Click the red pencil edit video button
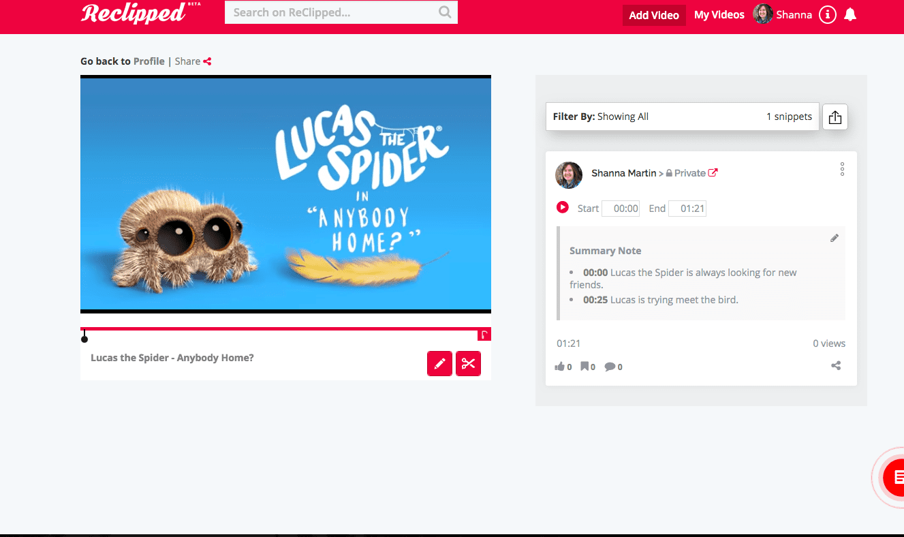 (x=439, y=363)
